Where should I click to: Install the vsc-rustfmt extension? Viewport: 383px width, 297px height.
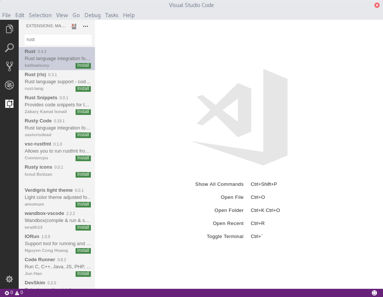(x=83, y=158)
